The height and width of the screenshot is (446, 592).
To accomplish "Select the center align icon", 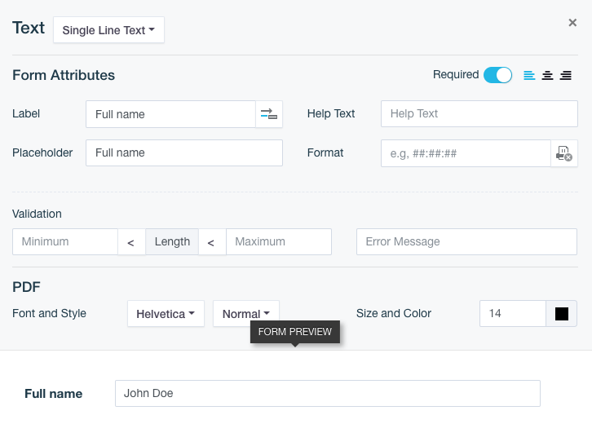I will click(x=547, y=76).
